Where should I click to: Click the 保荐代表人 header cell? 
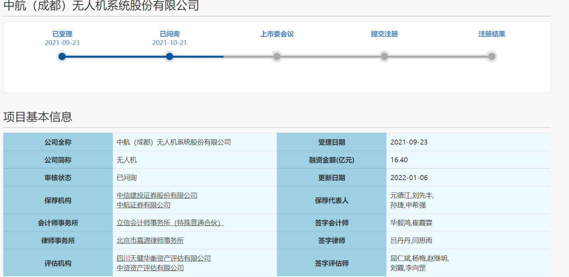coord(332,200)
